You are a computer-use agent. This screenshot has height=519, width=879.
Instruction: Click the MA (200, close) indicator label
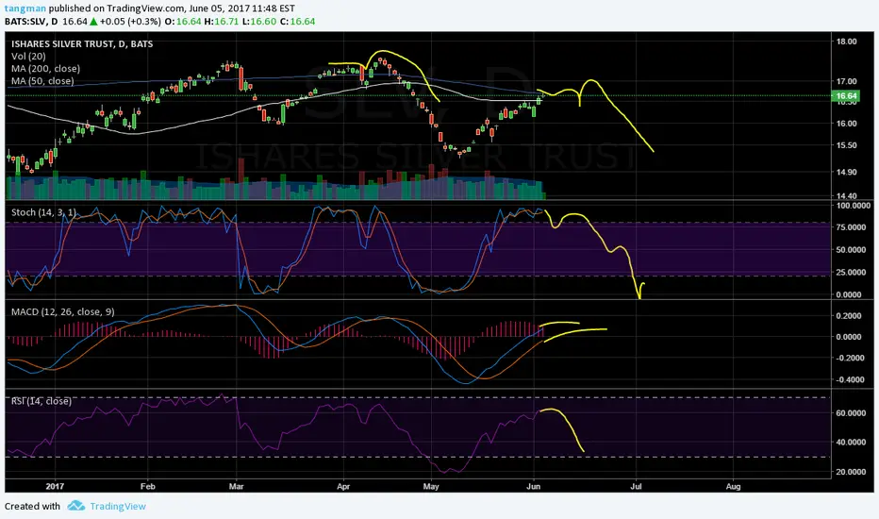45,69
